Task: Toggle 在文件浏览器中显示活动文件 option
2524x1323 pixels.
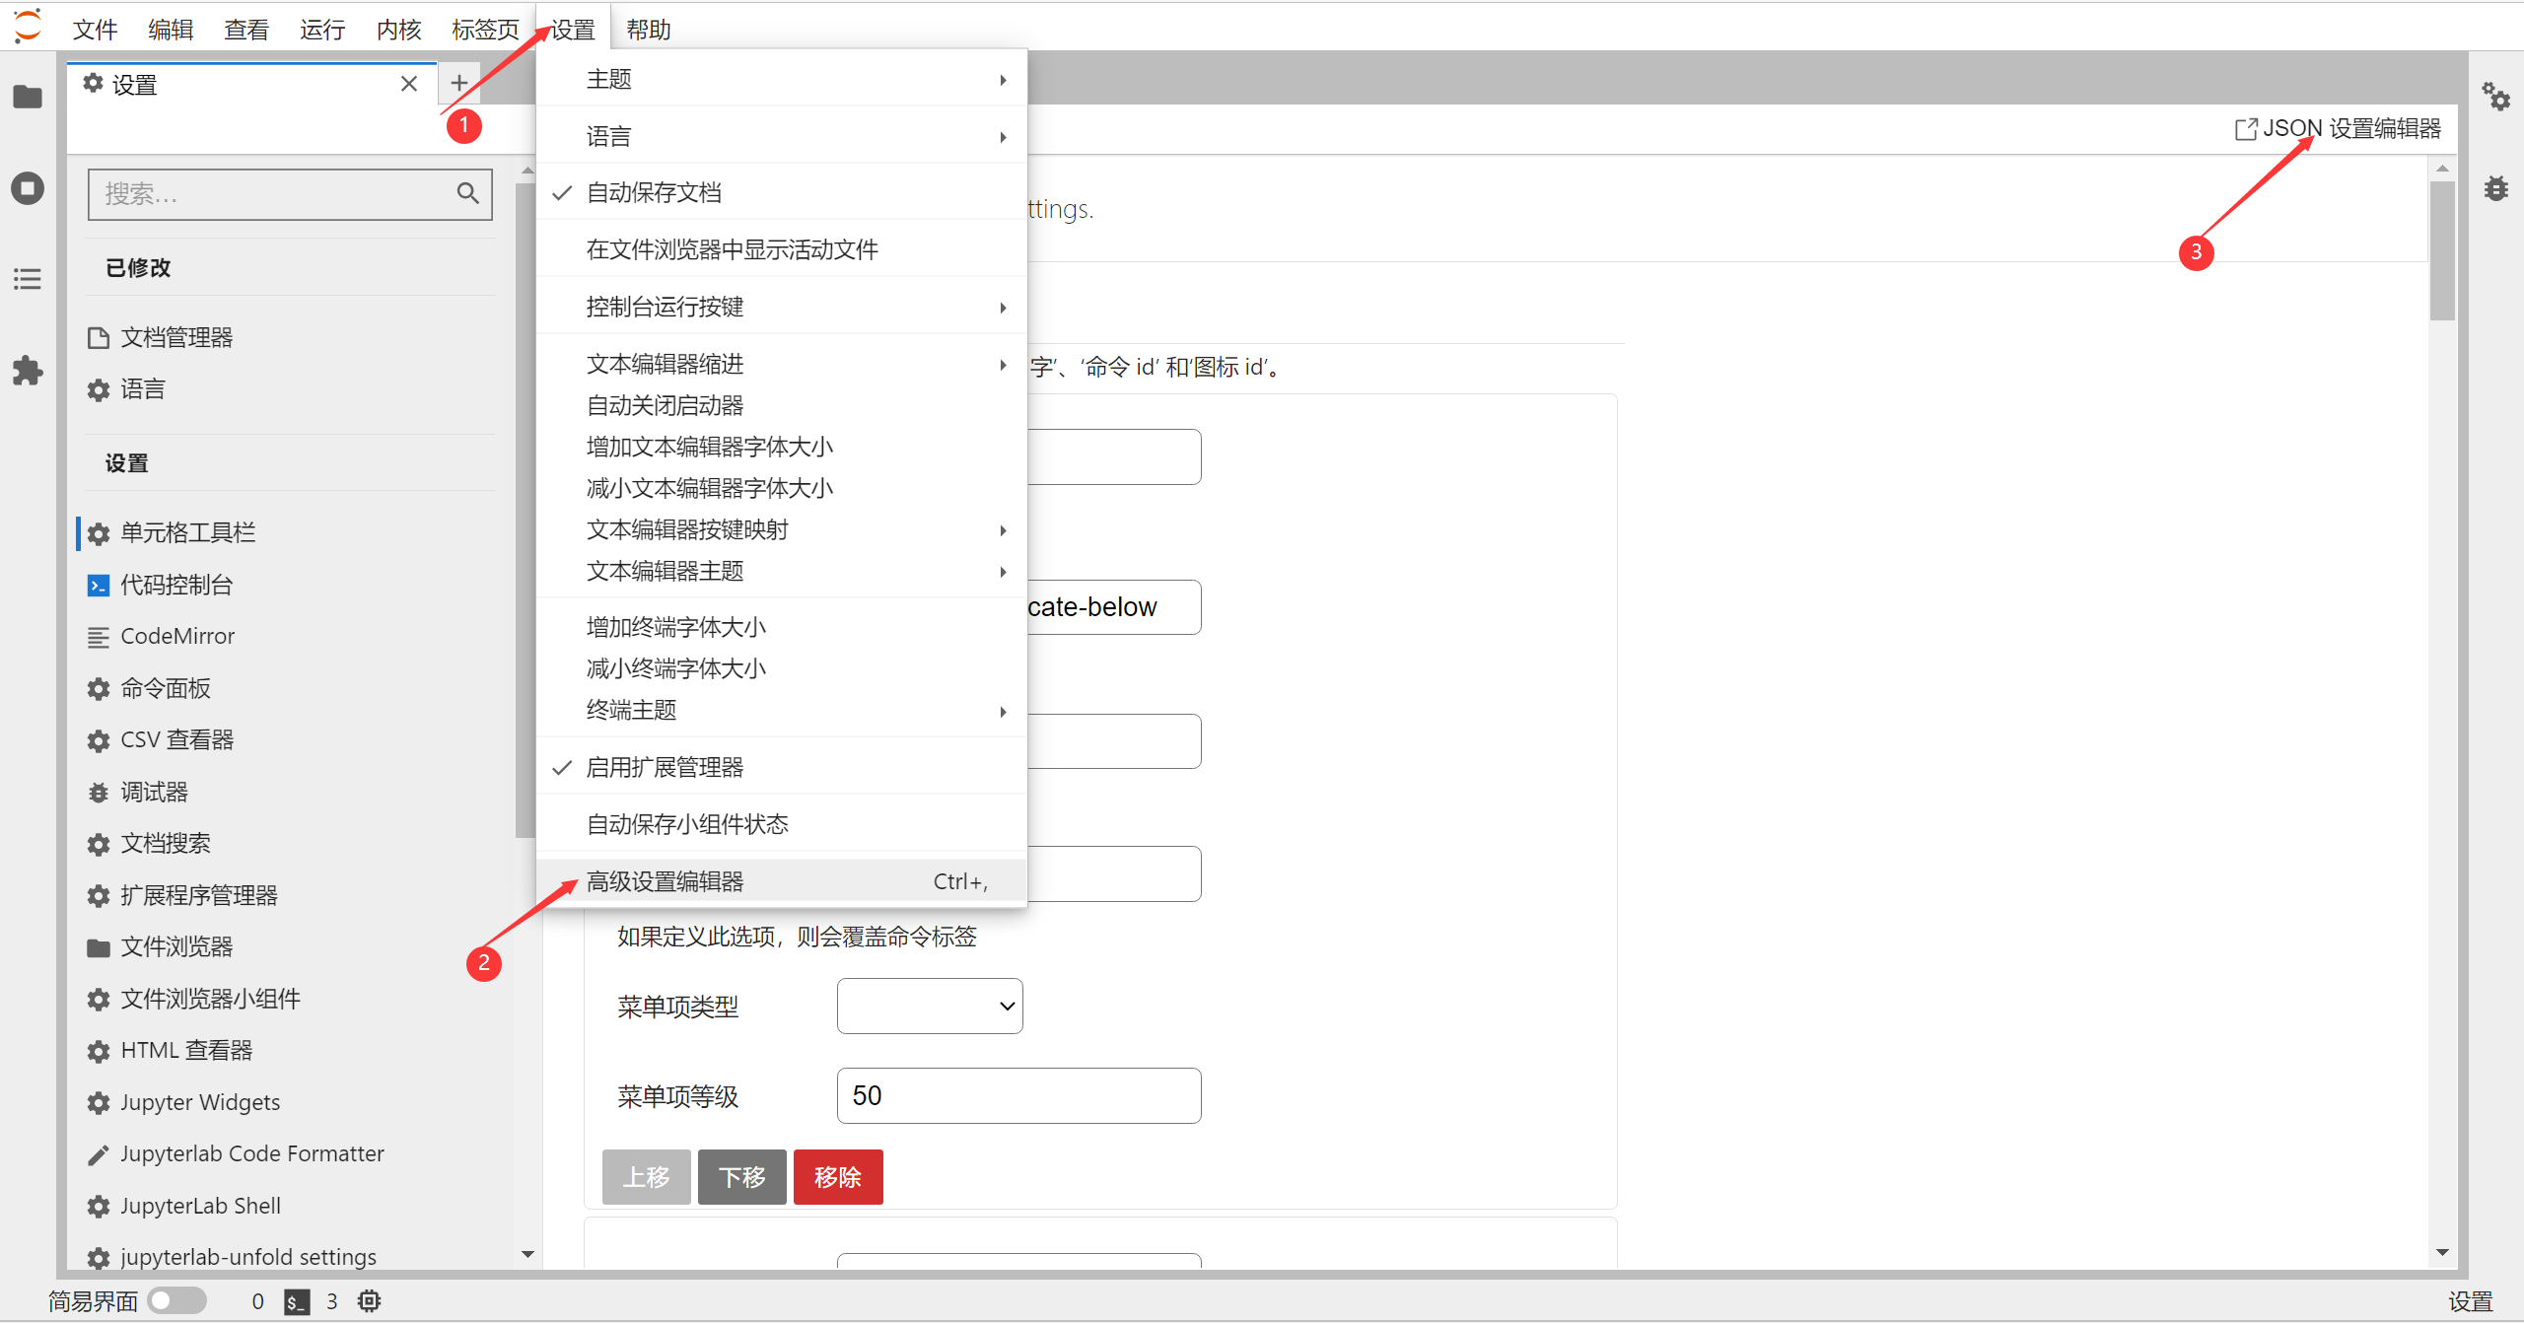Action: click(x=782, y=249)
